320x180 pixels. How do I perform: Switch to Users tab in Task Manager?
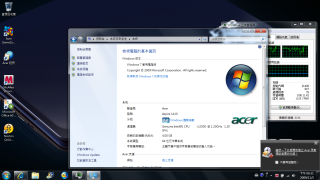[x=294, y=37]
